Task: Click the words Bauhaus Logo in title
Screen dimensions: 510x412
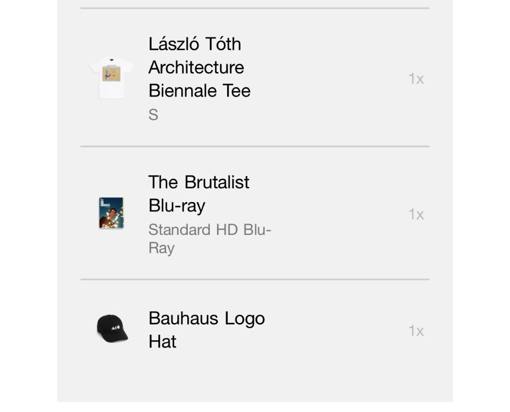Action: click(x=207, y=318)
